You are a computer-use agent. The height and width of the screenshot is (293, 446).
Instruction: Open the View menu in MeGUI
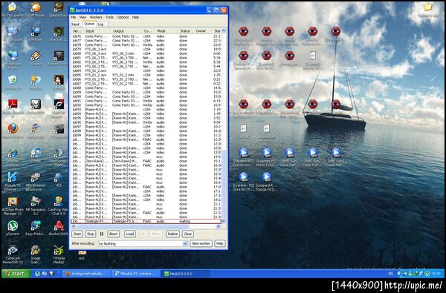[83, 17]
